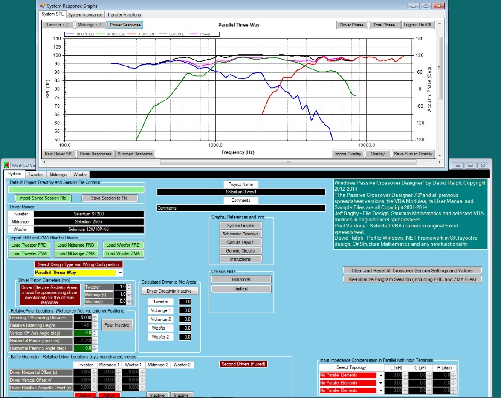This screenshot has width=501, height=399.
Task: Open third No Parallel Elements topology dropdown
Action: tap(380, 391)
